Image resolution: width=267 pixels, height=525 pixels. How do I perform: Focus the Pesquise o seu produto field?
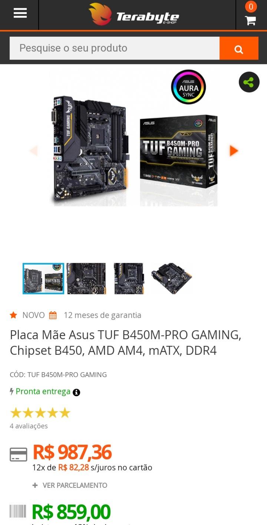pos(115,48)
